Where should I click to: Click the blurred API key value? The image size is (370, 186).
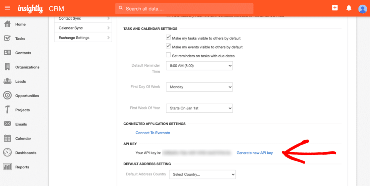(x=197, y=153)
